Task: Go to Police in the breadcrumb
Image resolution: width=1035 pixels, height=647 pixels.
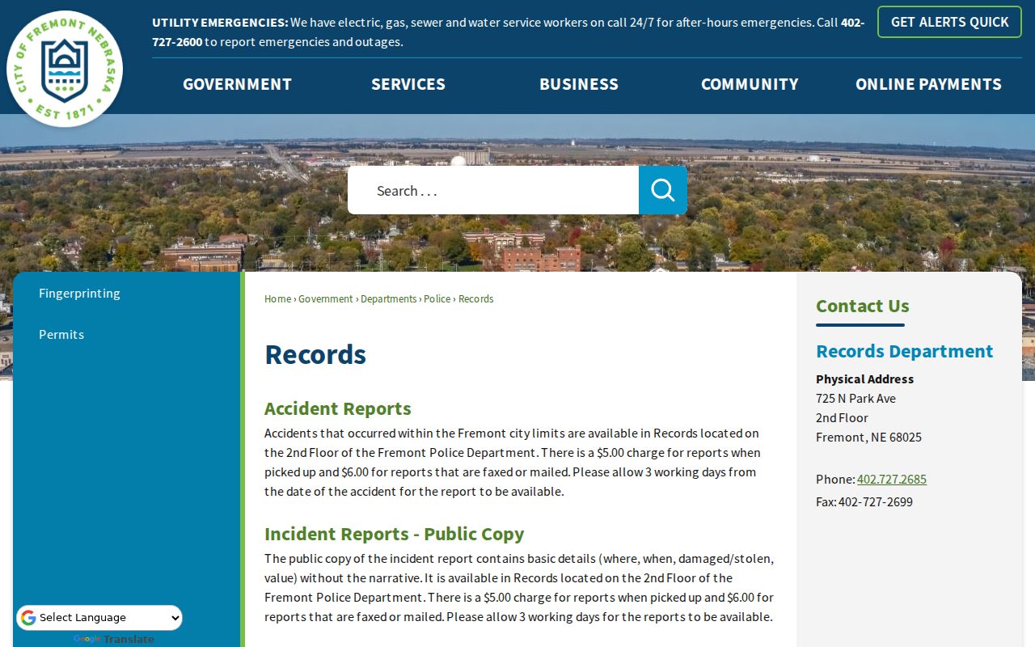Action: 437,298
